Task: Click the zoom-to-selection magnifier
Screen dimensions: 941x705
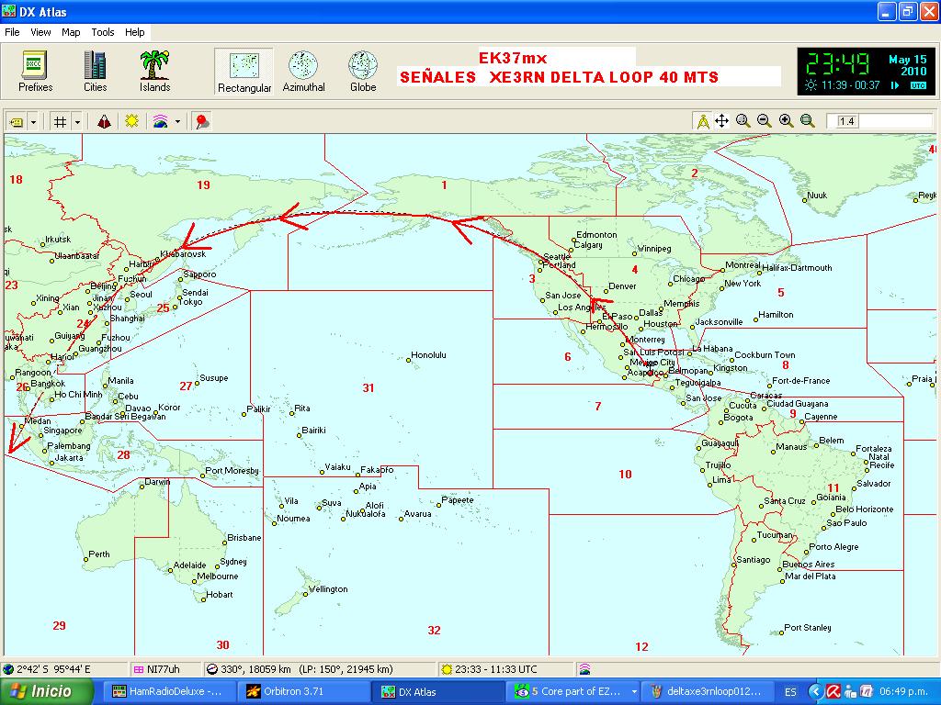Action: 743,121
